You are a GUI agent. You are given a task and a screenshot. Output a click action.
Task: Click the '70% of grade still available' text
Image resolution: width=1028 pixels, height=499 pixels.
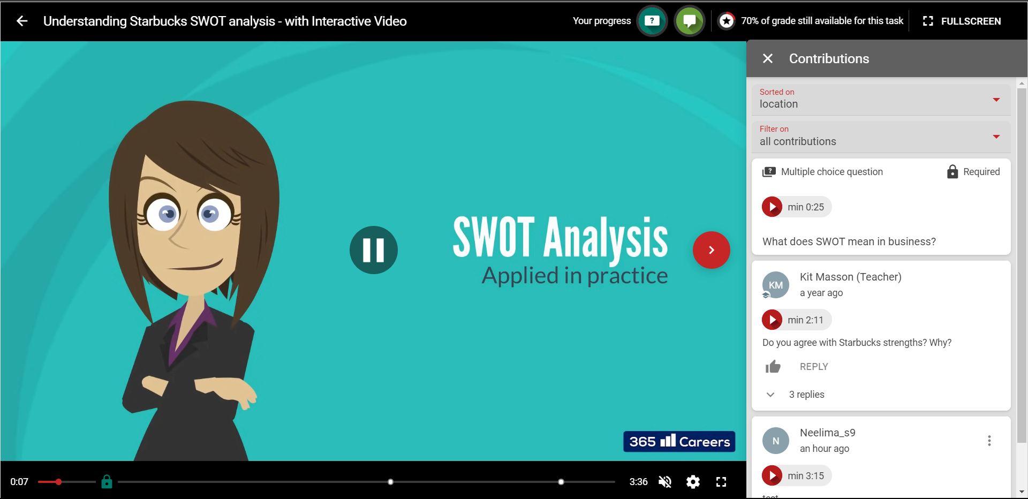pyautogui.click(x=822, y=21)
